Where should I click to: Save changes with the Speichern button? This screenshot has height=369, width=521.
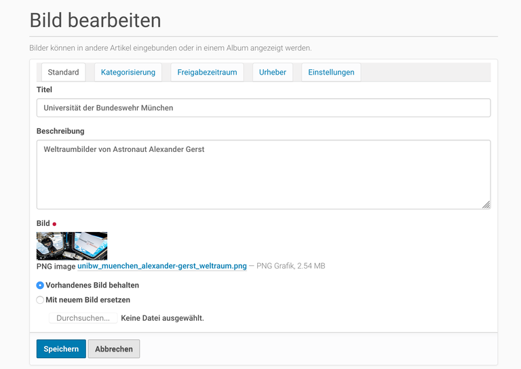pos(61,349)
